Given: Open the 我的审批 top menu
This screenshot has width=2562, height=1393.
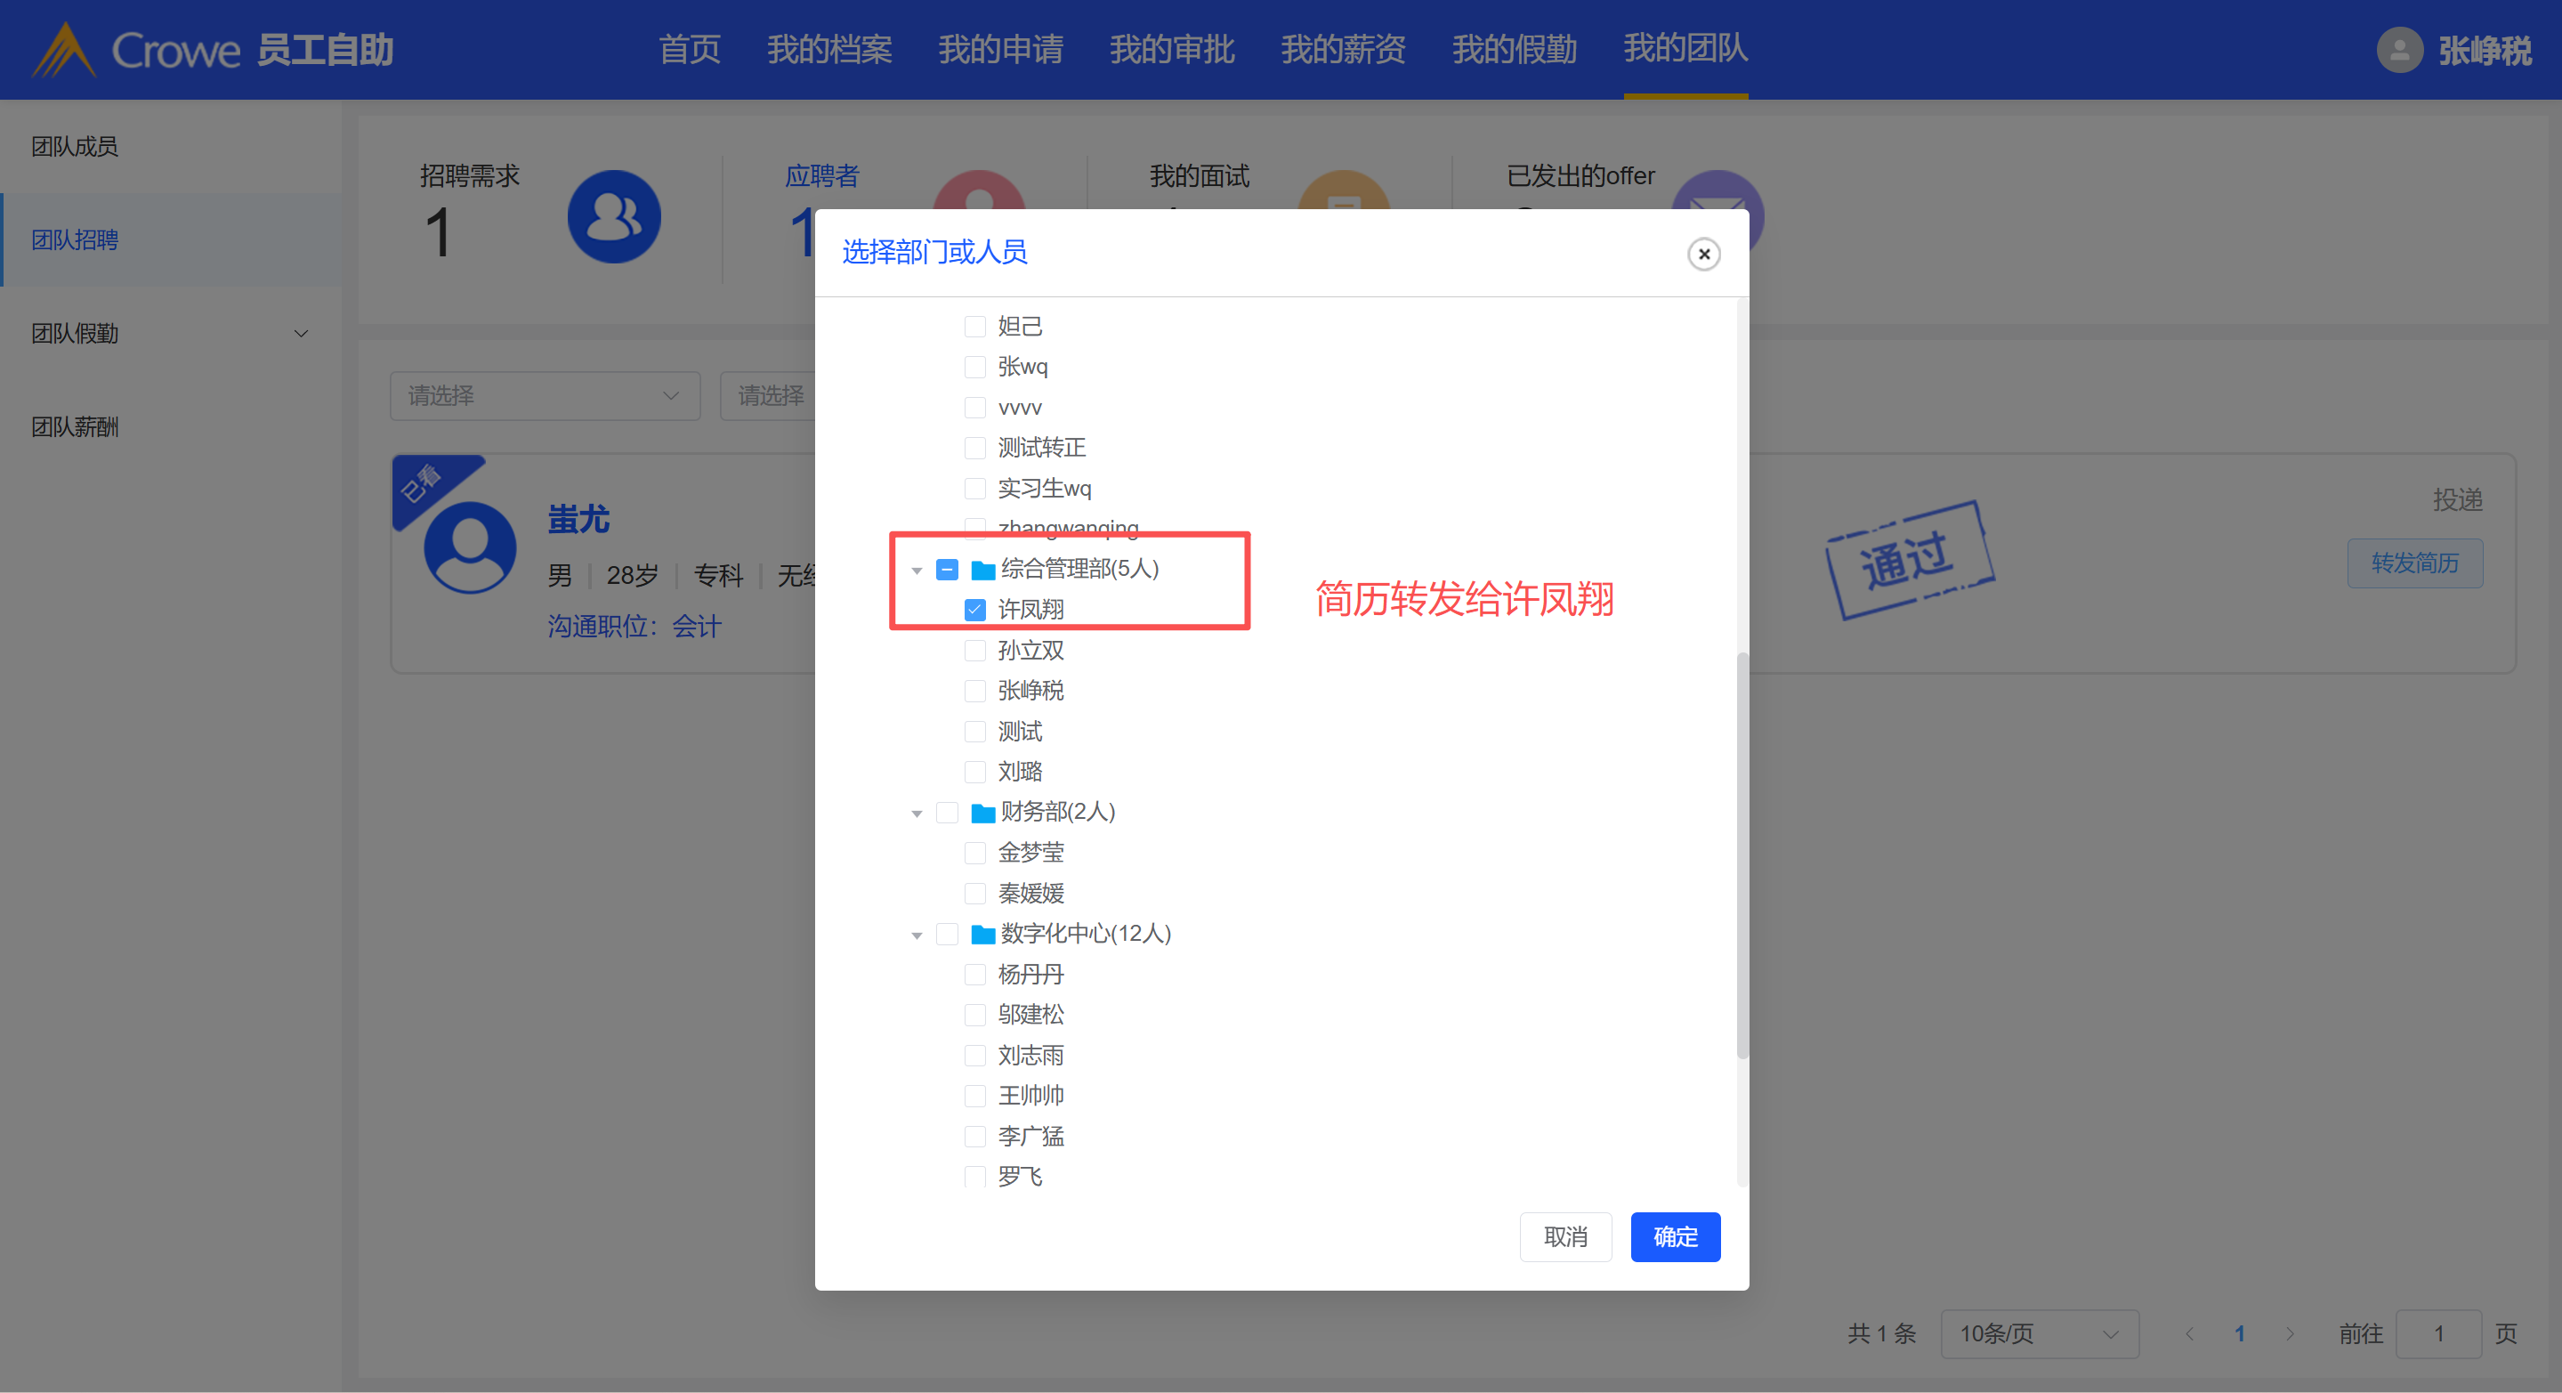Looking at the screenshot, I should pos(1172,50).
